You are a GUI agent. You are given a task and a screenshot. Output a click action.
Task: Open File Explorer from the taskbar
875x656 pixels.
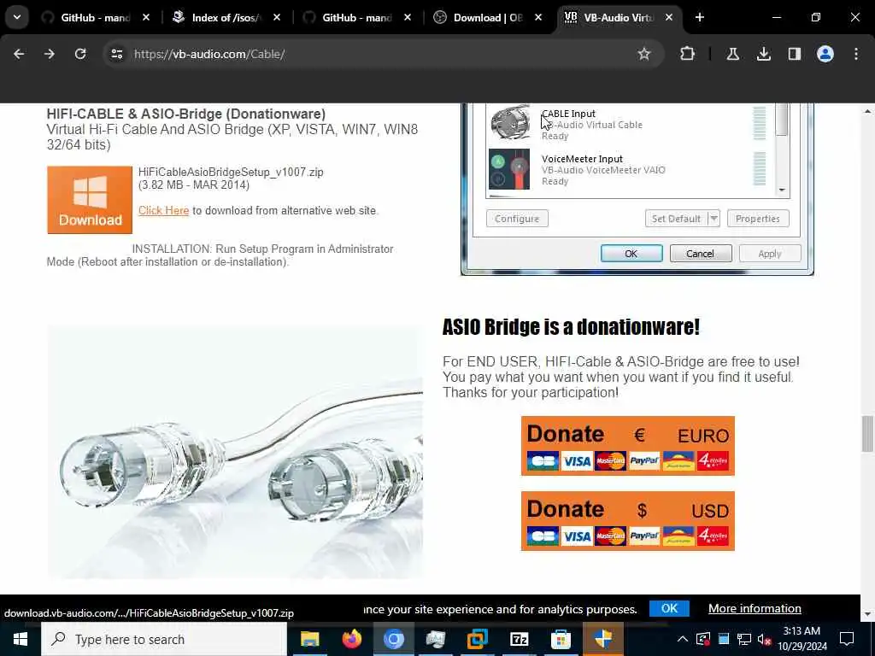(309, 639)
